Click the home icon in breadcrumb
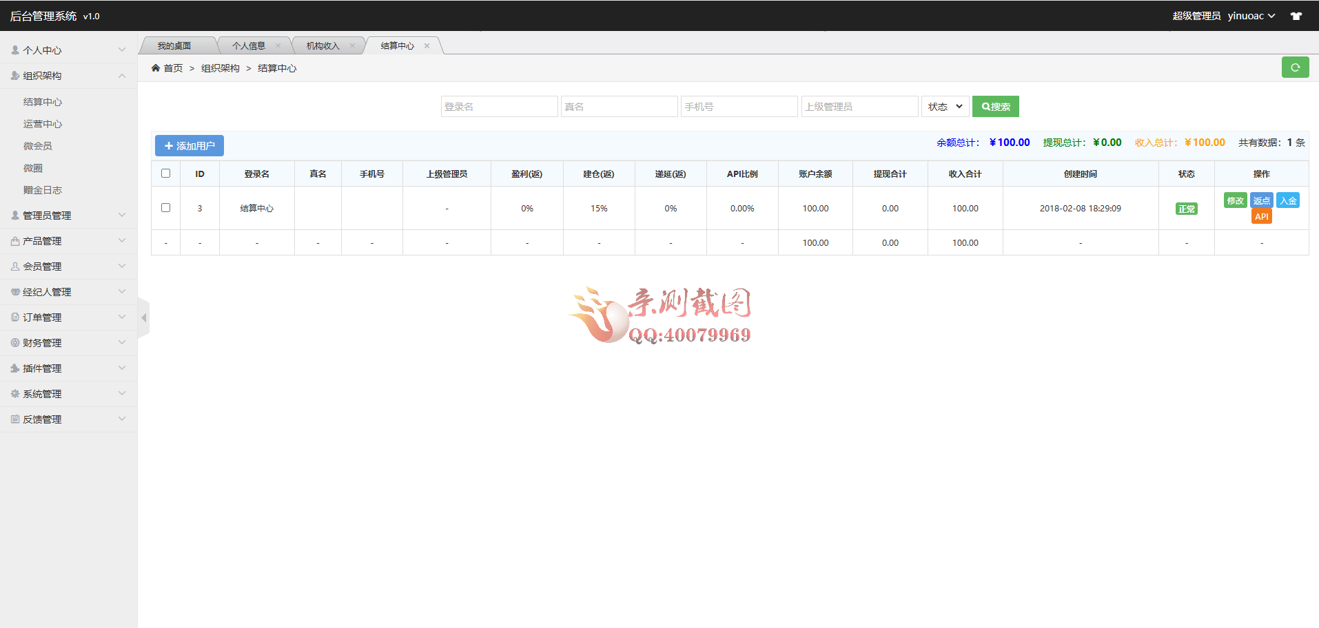This screenshot has height=628, width=1319. click(x=156, y=68)
